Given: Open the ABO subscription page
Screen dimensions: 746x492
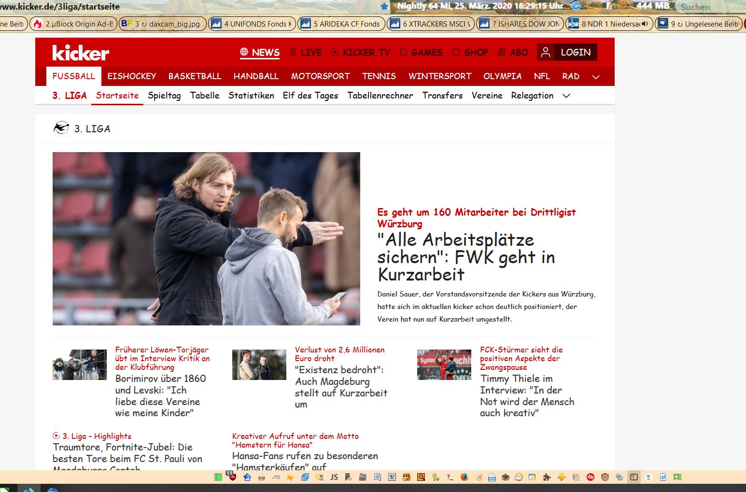Looking at the screenshot, I should point(513,53).
